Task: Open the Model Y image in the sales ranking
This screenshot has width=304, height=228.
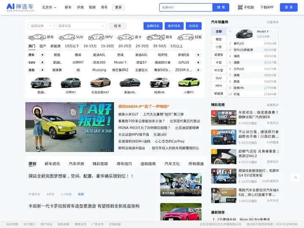Action: 244,34
